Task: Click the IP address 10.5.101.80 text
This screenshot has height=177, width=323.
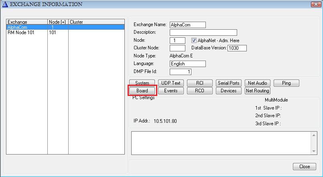Action: pyautogui.click(x=165, y=121)
